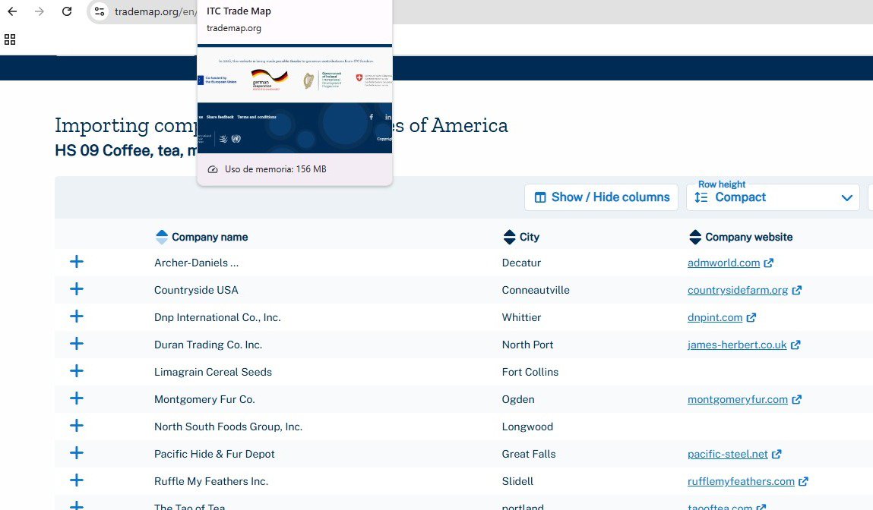The width and height of the screenshot is (873, 510).
Task: Open the Row height Compact dropdown
Action: point(773,197)
